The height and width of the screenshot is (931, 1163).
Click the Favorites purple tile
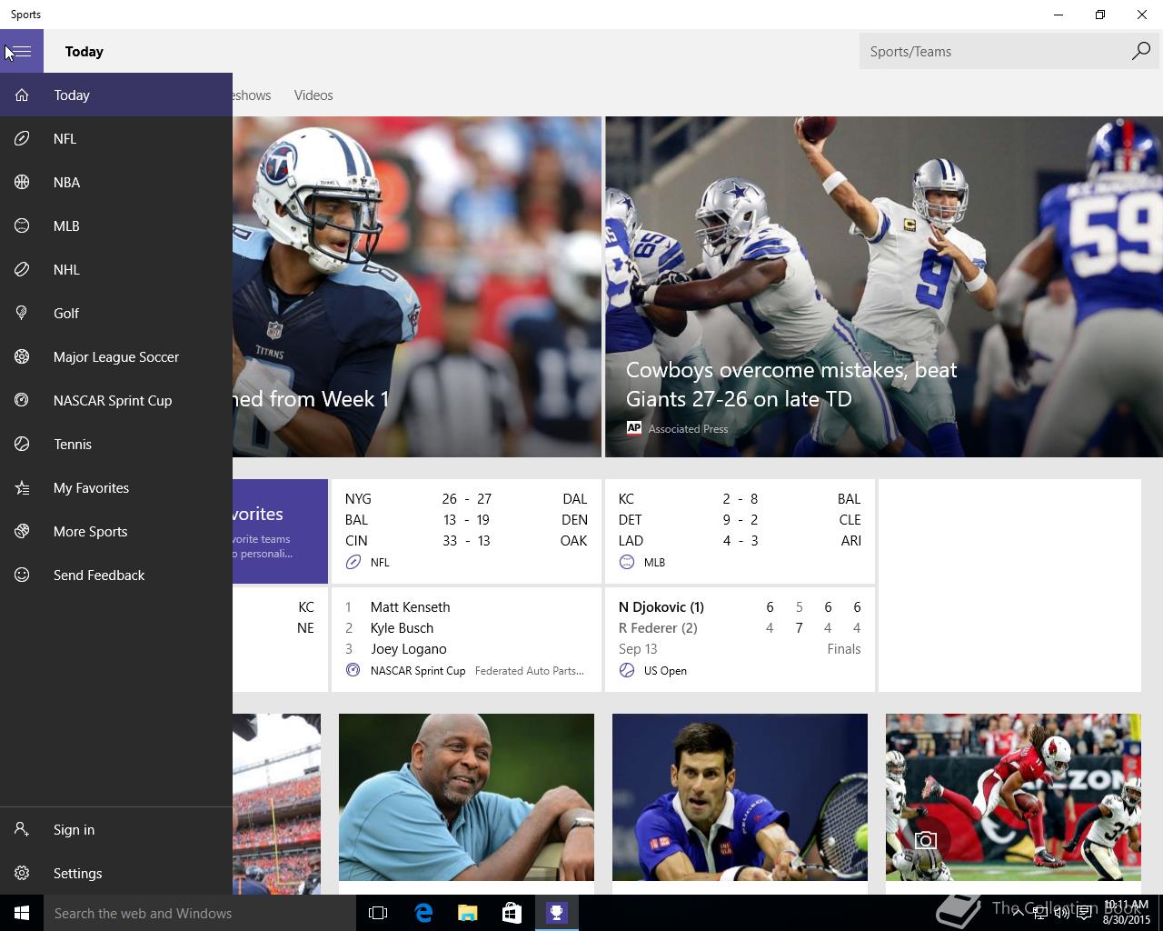280,531
